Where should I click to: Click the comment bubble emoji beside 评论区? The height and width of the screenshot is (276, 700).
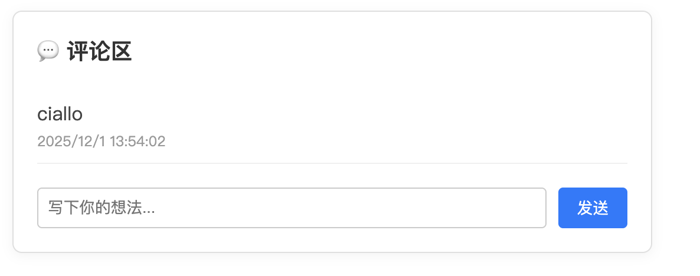pos(48,51)
